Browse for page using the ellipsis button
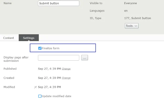This screenshot has height=99, width=164. tap(85, 58)
